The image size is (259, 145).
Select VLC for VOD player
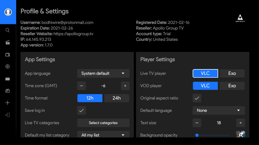coord(205,86)
